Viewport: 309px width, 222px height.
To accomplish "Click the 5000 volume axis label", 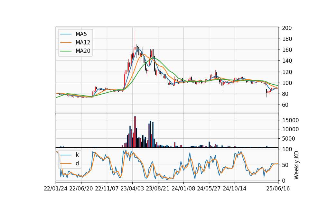I will pyautogui.click(x=288, y=139).
